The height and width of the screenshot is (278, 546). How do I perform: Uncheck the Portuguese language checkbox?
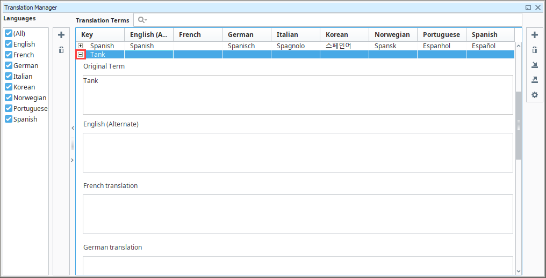tap(9, 108)
